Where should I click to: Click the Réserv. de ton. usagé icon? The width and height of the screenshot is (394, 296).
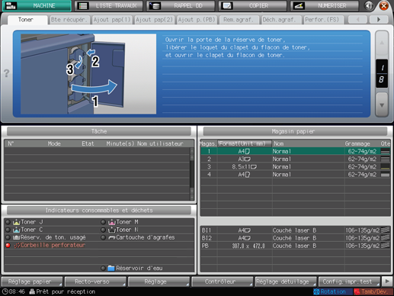click(x=16, y=238)
